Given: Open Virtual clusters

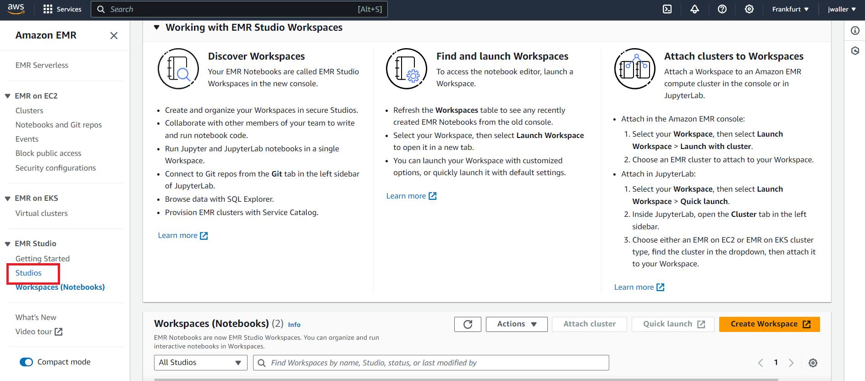Looking at the screenshot, I should point(41,213).
